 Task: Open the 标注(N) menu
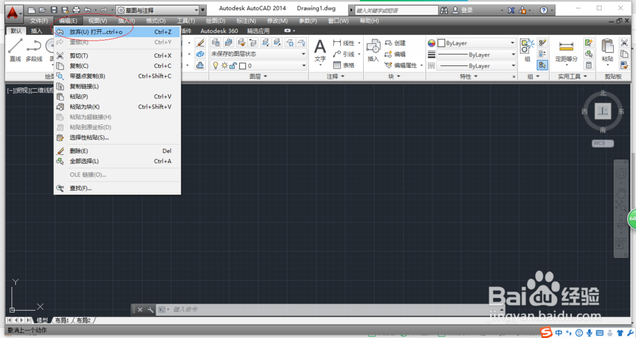click(245, 21)
